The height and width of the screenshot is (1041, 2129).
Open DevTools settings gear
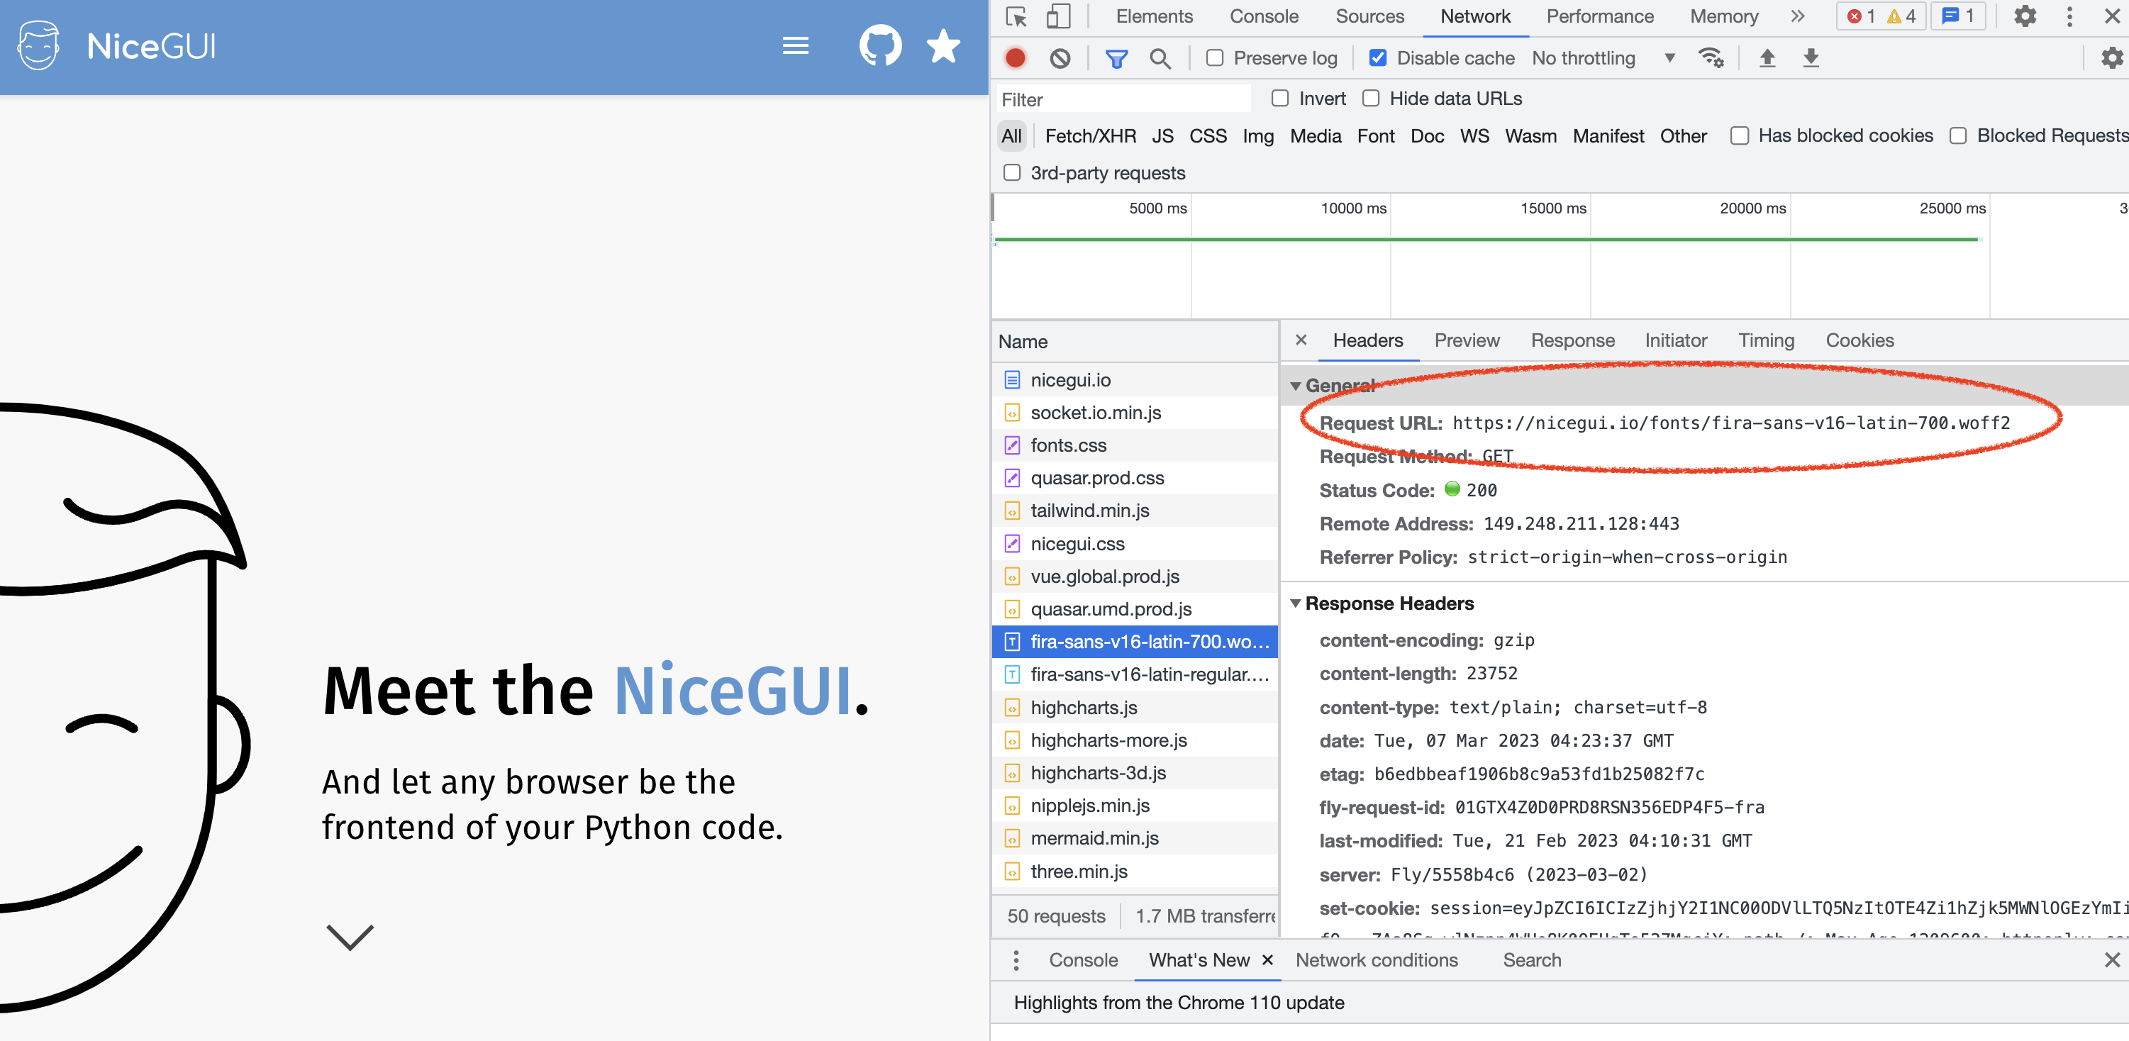(x=2025, y=16)
